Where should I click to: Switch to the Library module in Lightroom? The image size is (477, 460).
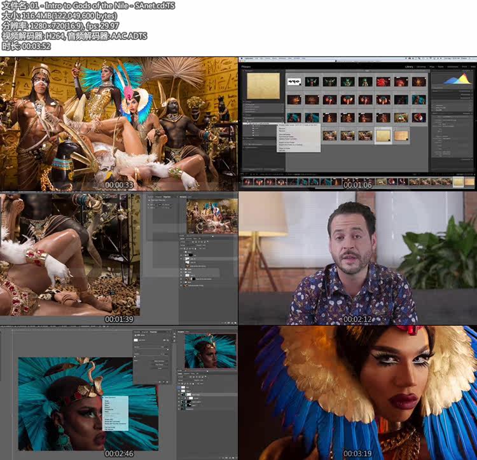(409, 67)
